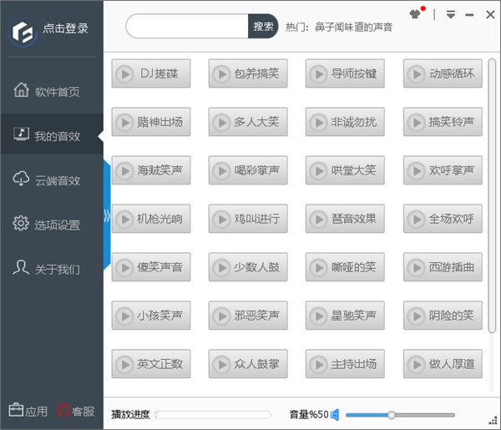Screen dimensions: 501x430
Task: Play the 阴险的笑 sound effect
Action: [443, 316]
